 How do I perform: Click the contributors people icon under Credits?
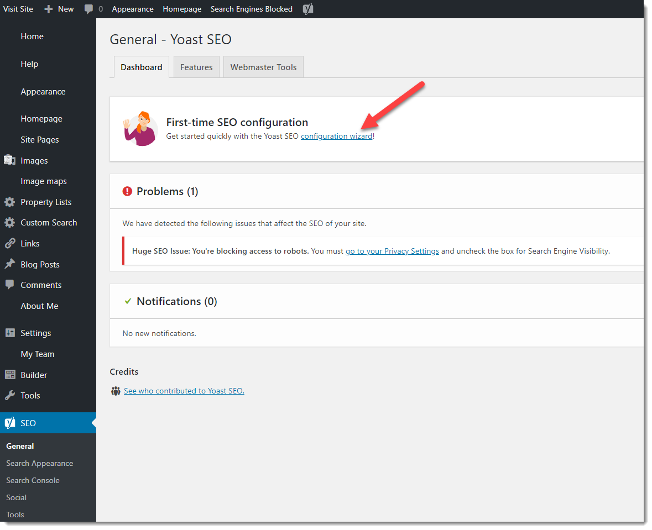[x=116, y=391]
